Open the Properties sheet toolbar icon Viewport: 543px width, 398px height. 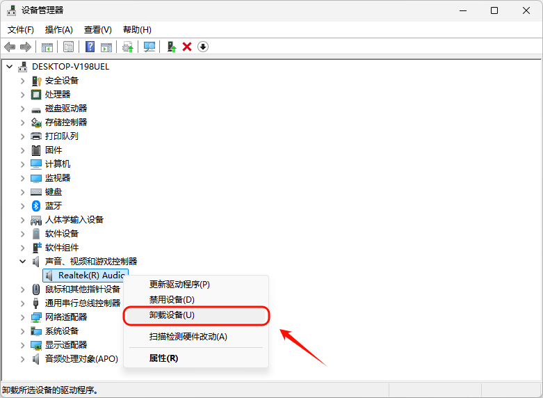pyautogui.click(x=69, y=47)
